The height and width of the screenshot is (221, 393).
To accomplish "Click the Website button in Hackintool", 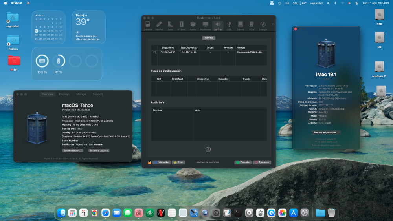I will 162,163.
